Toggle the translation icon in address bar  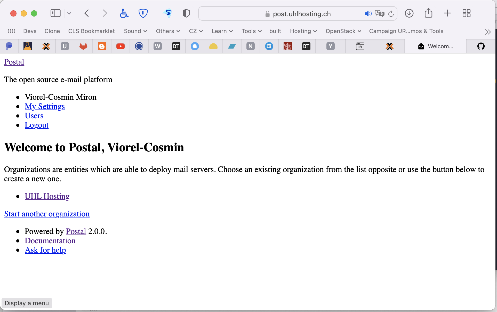(x=379, y=14)
